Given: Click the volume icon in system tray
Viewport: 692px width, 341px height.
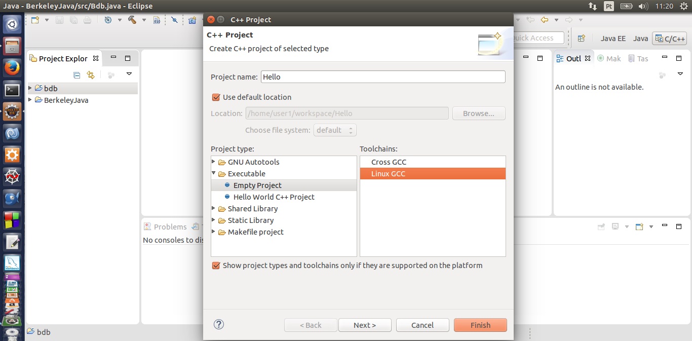Looking at the screenshot, I should [643, 6].
